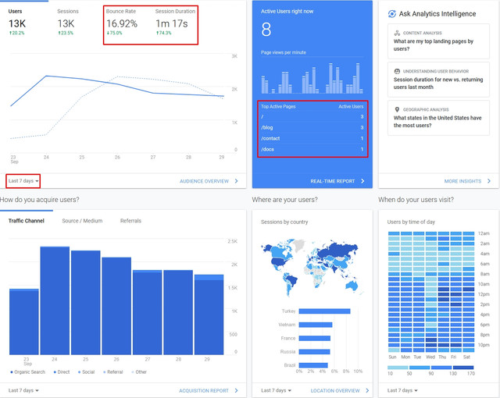Open Last 7 days dropdown under Traffic Channel chart
The height and width of the screenshot is (398, 500).
(x=23, y=390)
